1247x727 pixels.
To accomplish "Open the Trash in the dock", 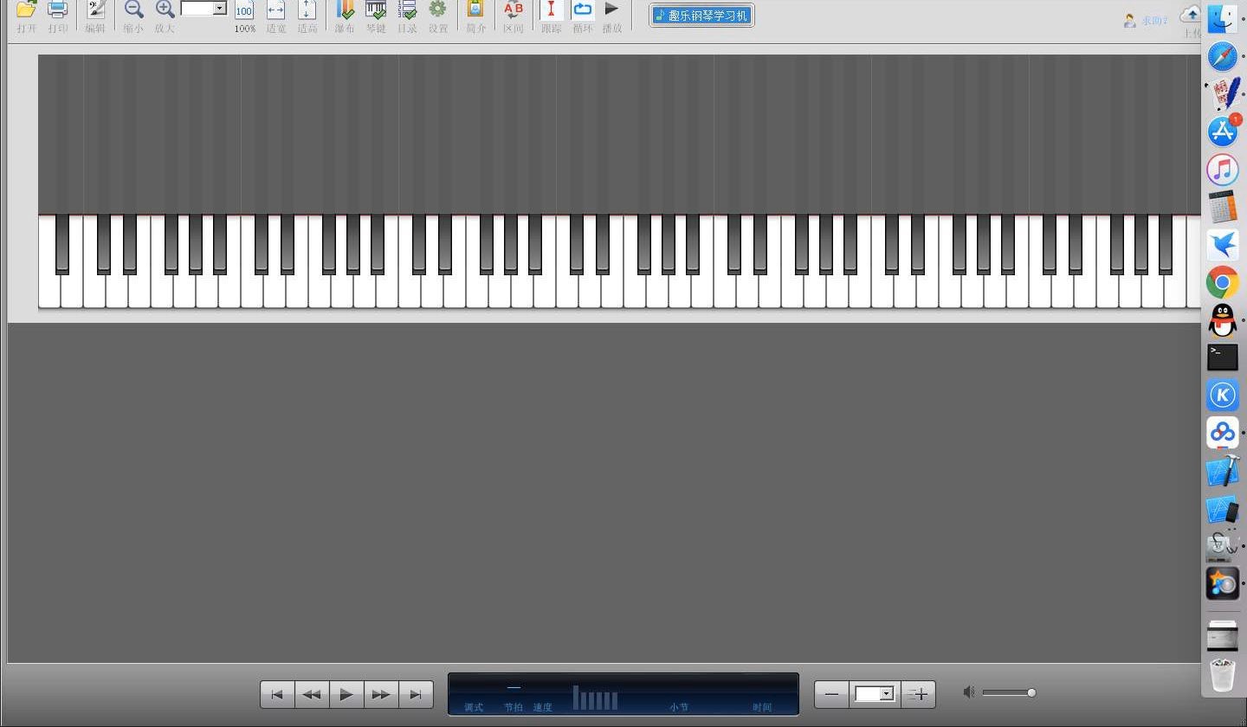I will click(x=1223, y=674).
